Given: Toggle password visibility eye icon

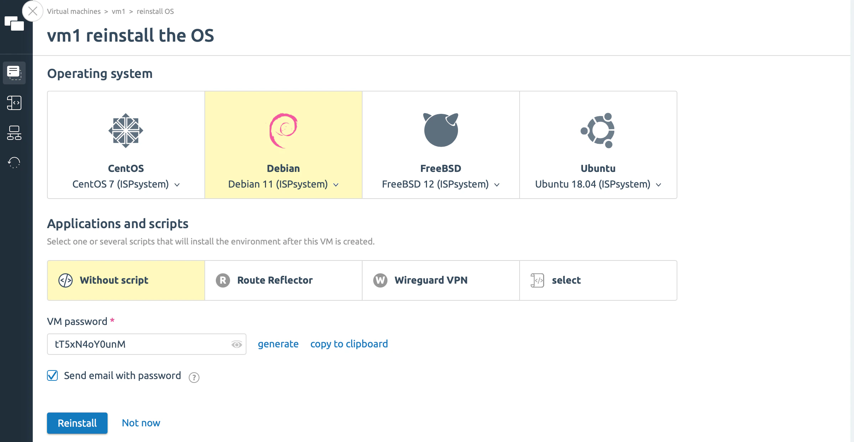Looking at the screenshot, I should pyautogui.click(x=236, y=344).
